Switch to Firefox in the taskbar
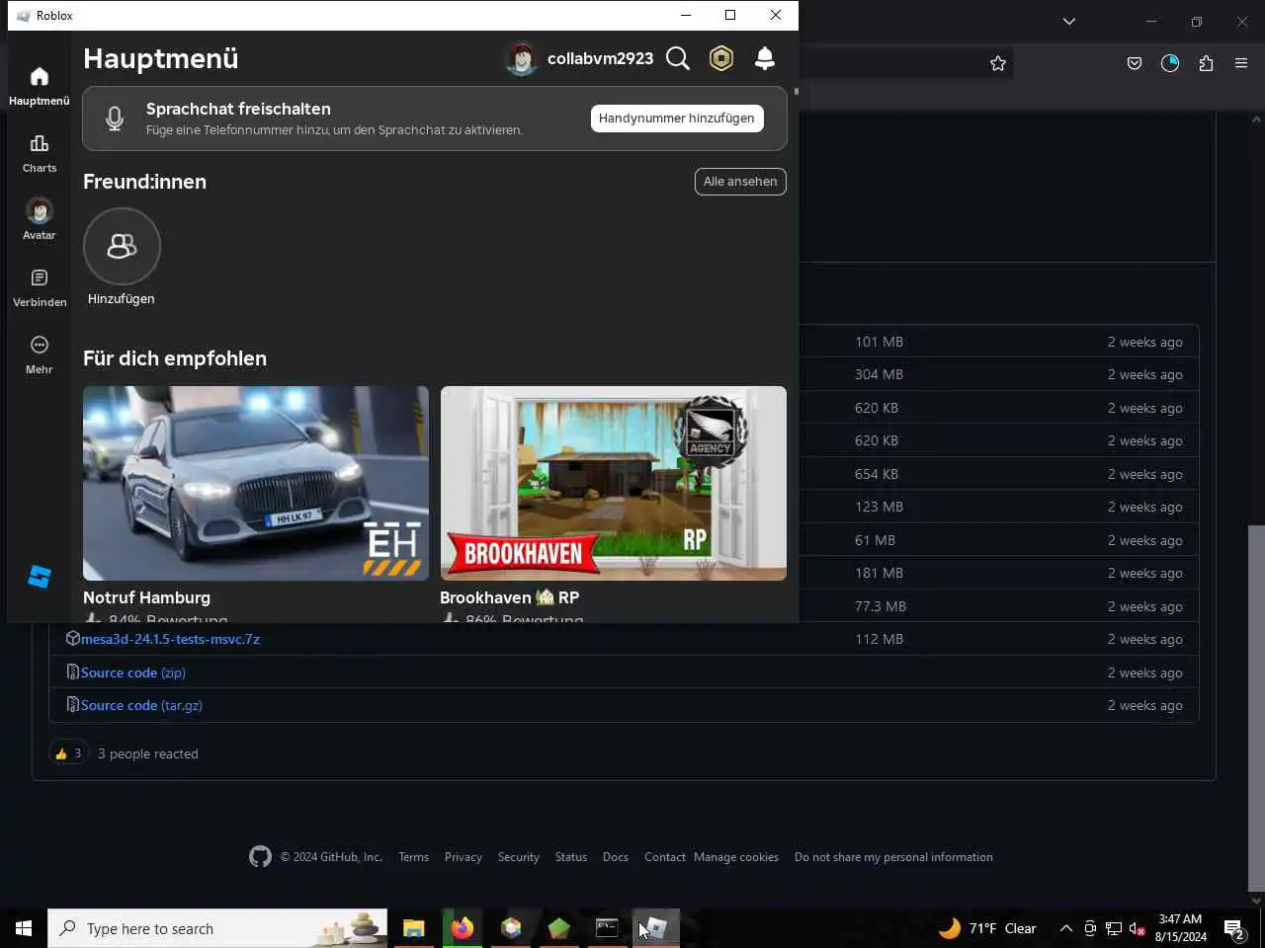The width and height of the screenshot is (1265, 948). pyautogui.click(x=462, y=928)
